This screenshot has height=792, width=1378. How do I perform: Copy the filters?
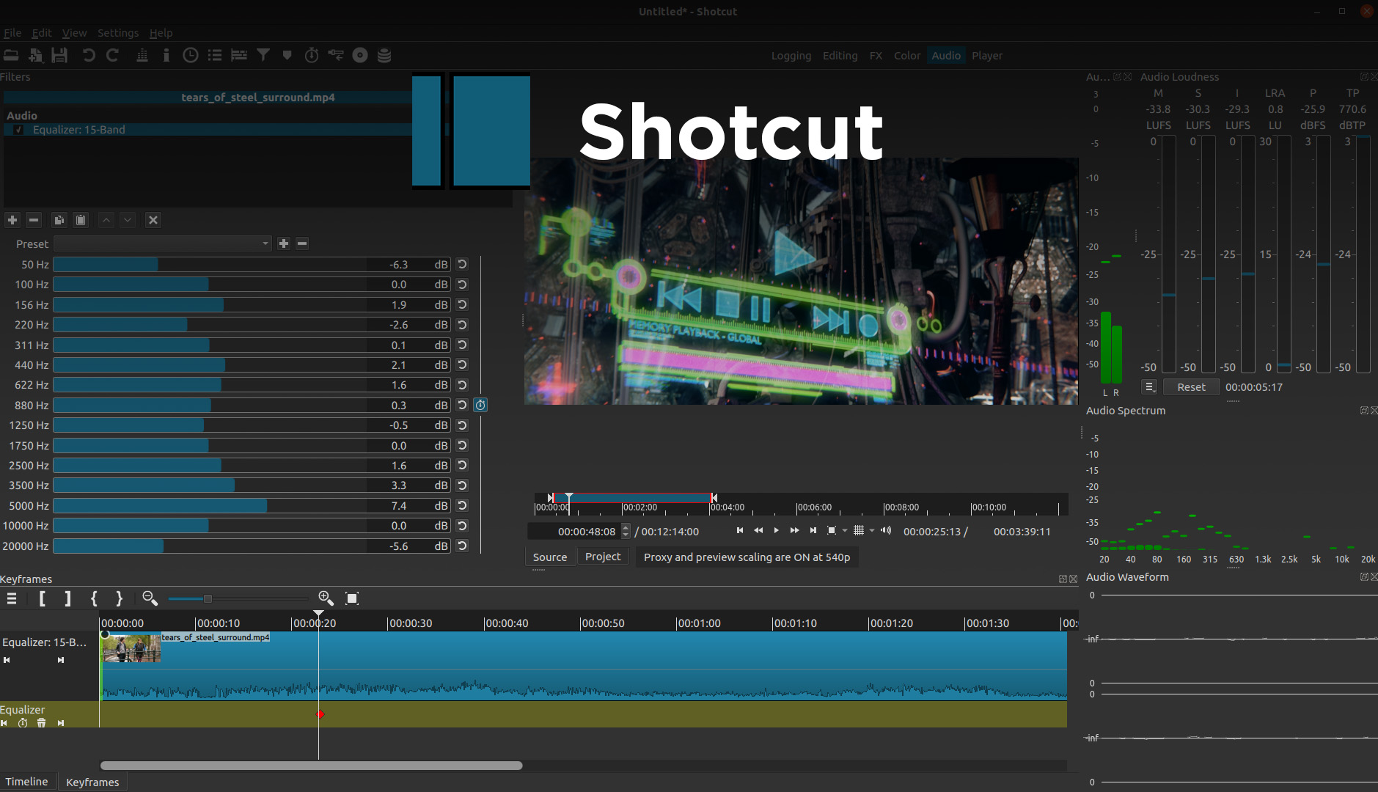(x=59, y=220)
